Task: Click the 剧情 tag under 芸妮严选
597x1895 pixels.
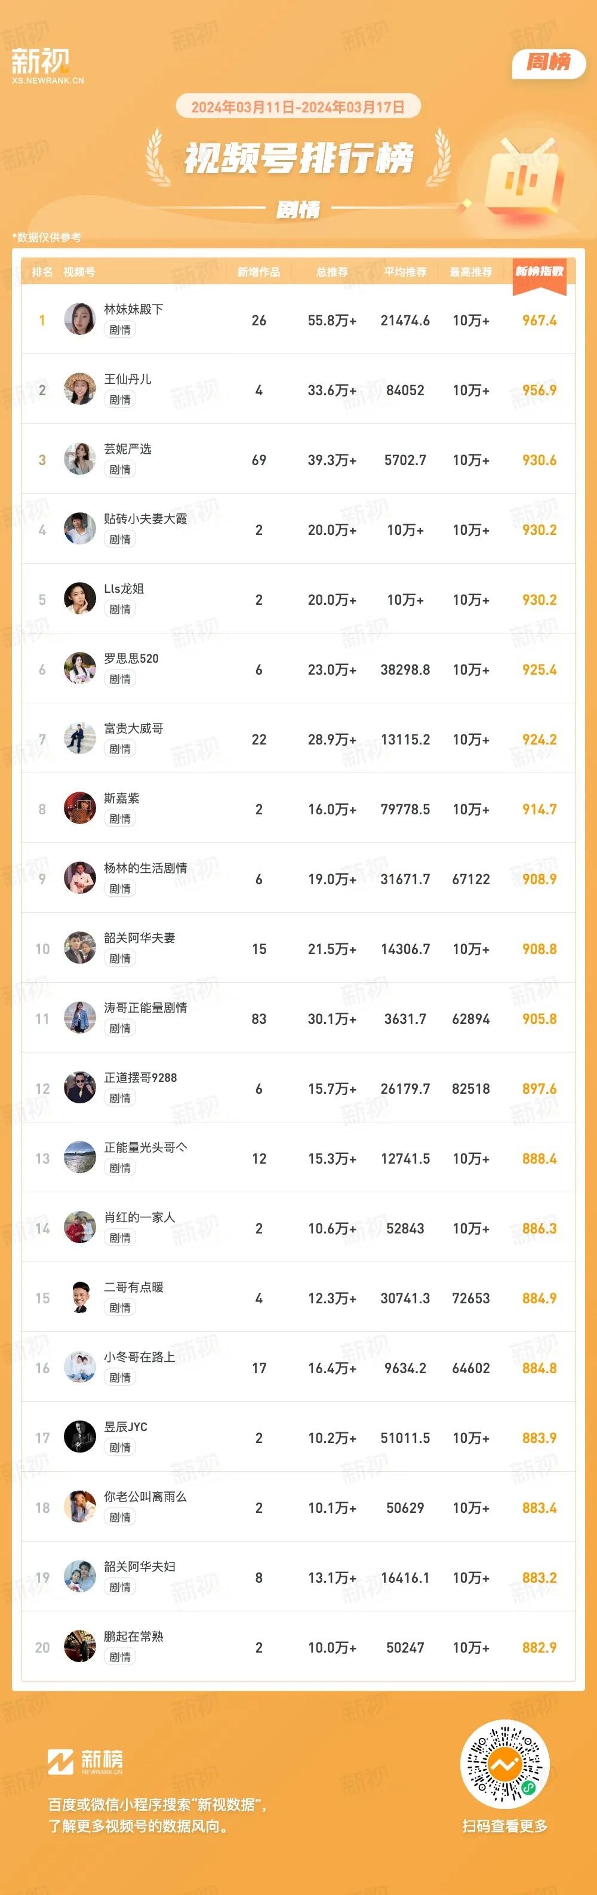Action: pyautogui.click(x=120, y=469)
